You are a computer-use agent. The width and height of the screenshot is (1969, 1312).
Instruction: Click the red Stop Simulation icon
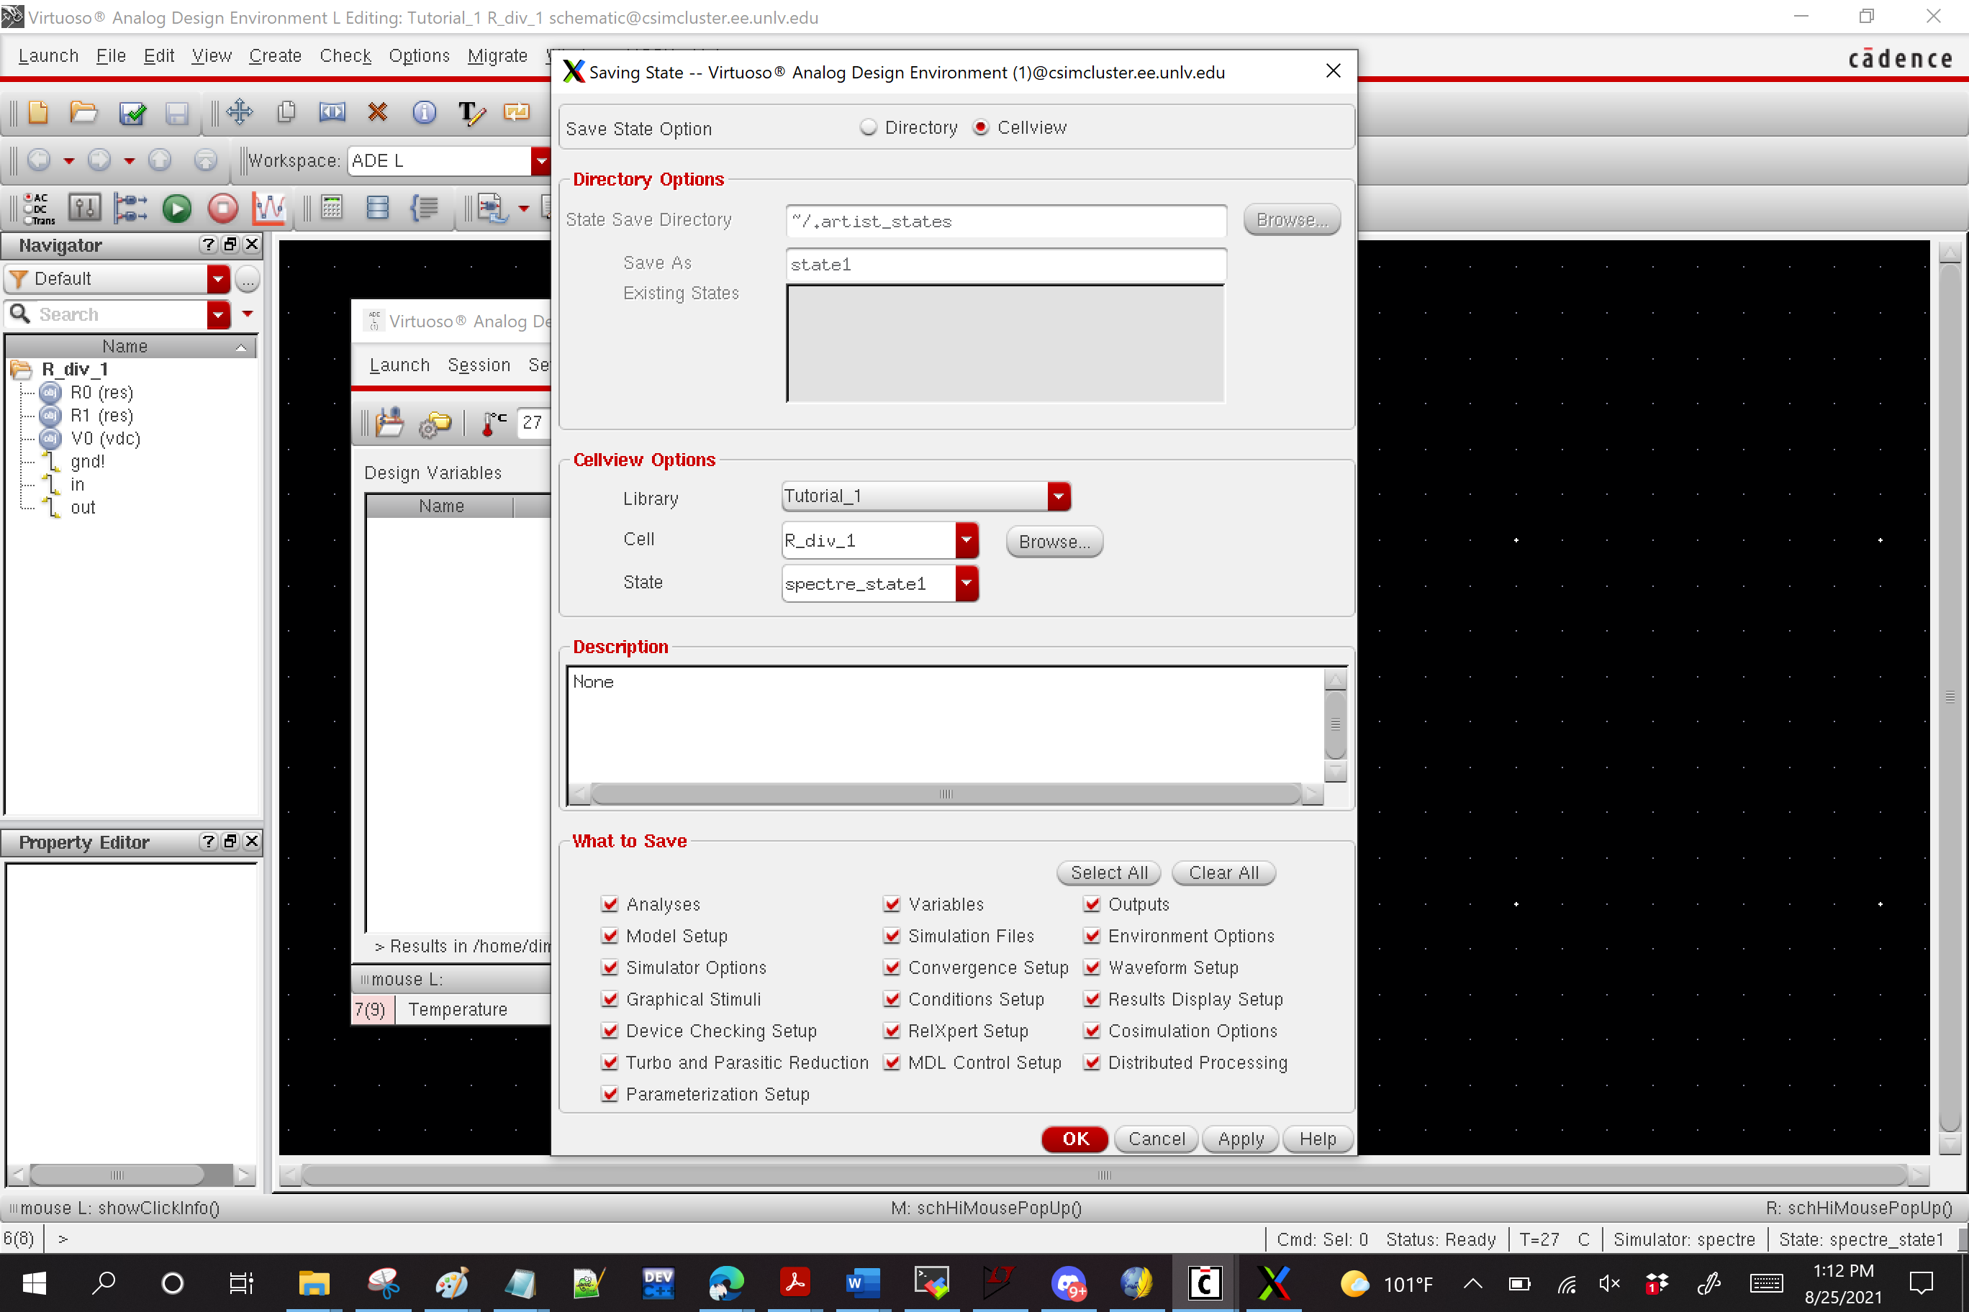222,207
